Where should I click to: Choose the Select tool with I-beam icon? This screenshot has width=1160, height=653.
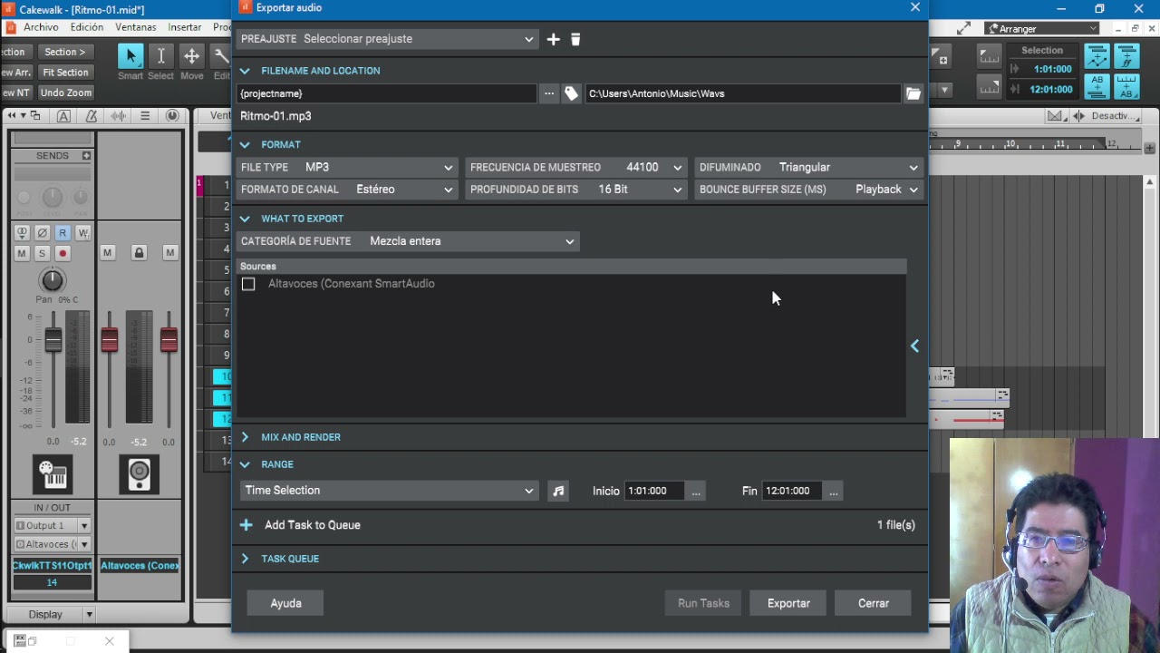pos(160,56)
